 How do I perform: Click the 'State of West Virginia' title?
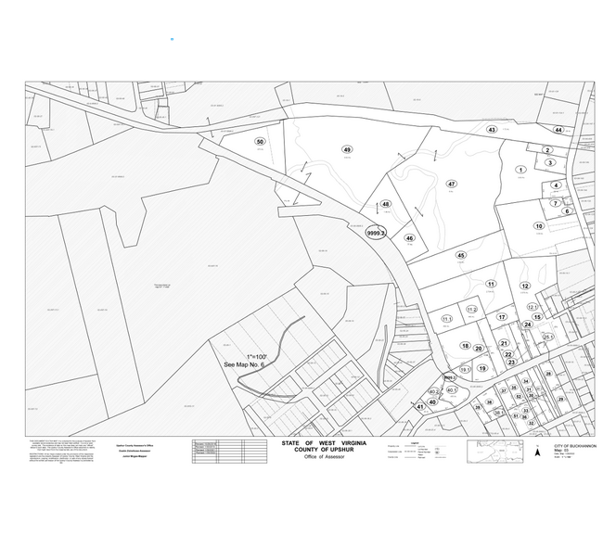click(x=324, y=443)
